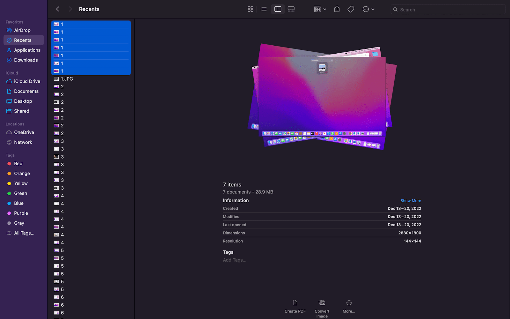Select Recents in the sidebar

coord(24,40)
